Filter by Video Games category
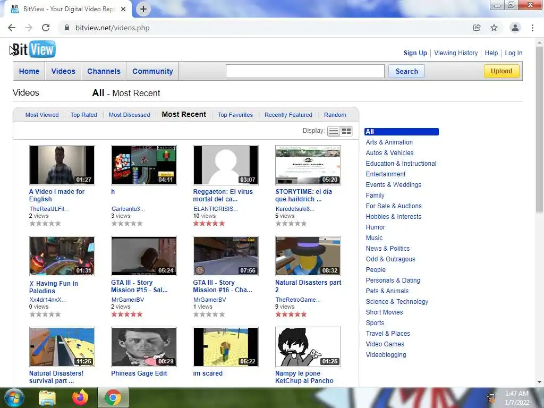This screenshot has height=408, width=544. 385,344
